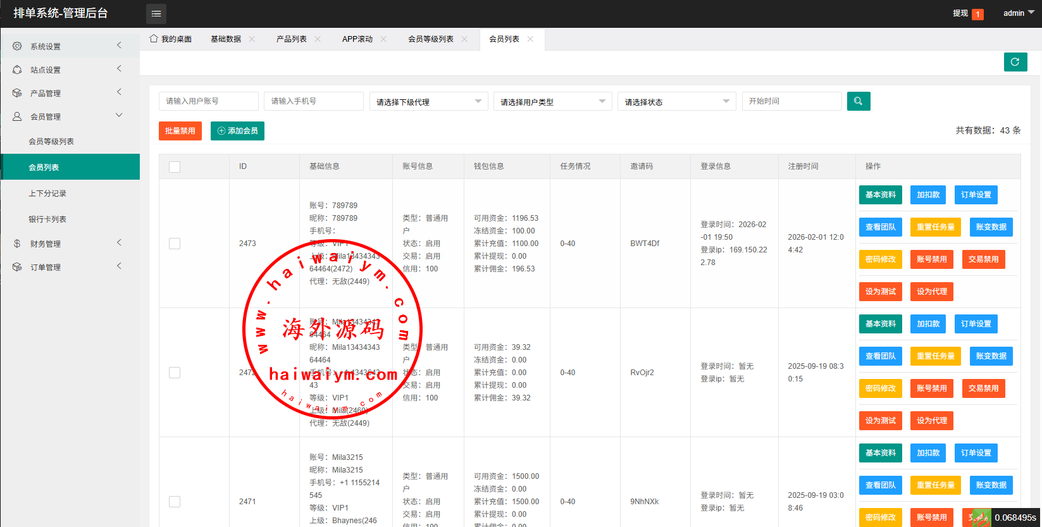Tick the checkbox for member row 2473
The image size is (1042, 527).
coord(175,244)
